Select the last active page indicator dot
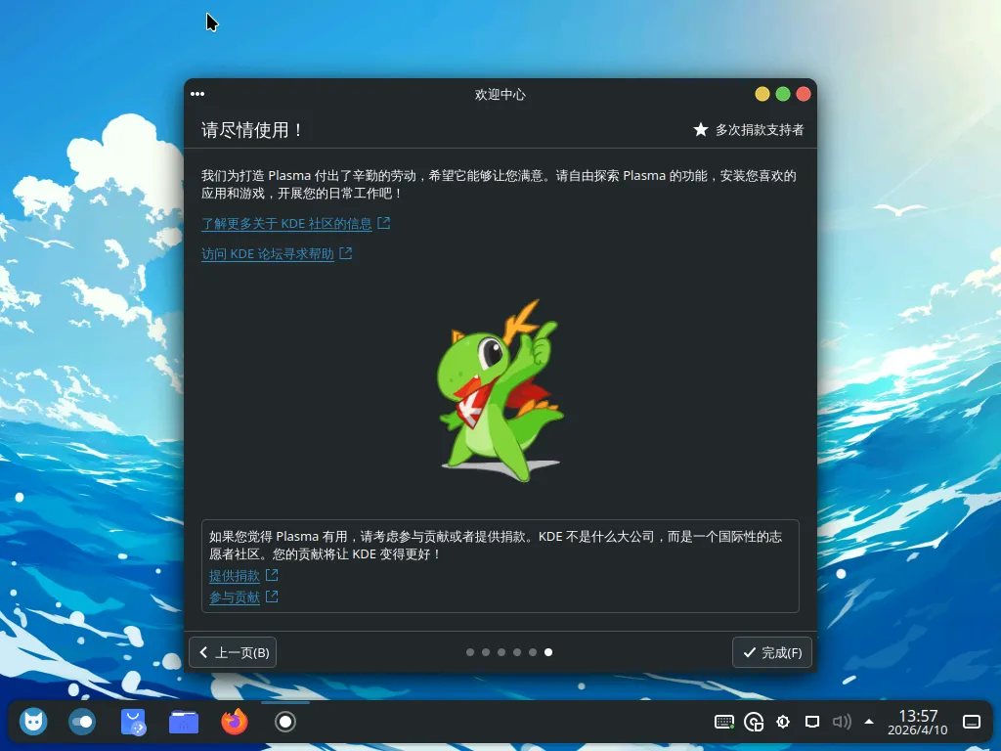1001x751 pixels. point(548,652)
